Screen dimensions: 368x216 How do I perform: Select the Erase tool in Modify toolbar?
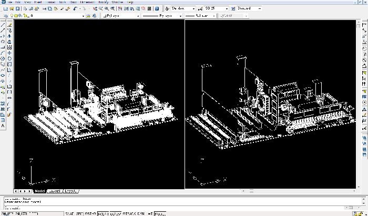tap(9, 25)
